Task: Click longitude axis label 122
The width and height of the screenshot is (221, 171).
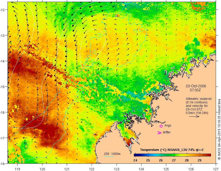Action: point(92,169)
